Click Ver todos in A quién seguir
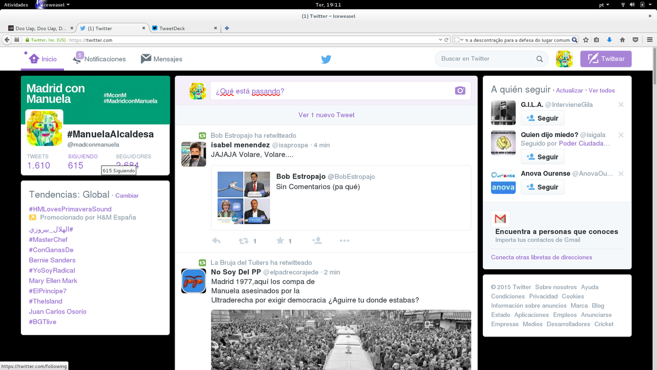This screenshot has height=370, width=657. click(x=602, y=90)
